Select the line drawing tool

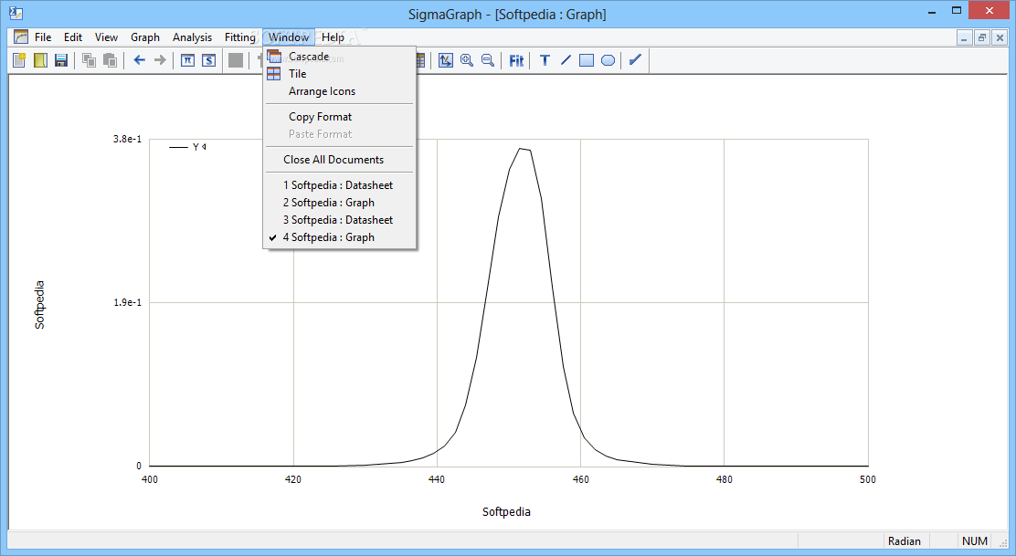(x=566, y=60)
